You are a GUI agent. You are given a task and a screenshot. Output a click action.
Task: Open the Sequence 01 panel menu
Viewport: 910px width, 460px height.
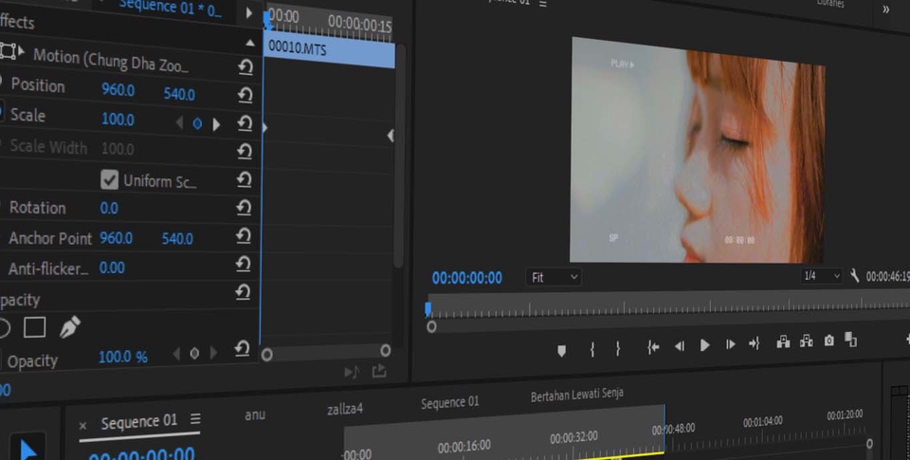pos(195,418)
